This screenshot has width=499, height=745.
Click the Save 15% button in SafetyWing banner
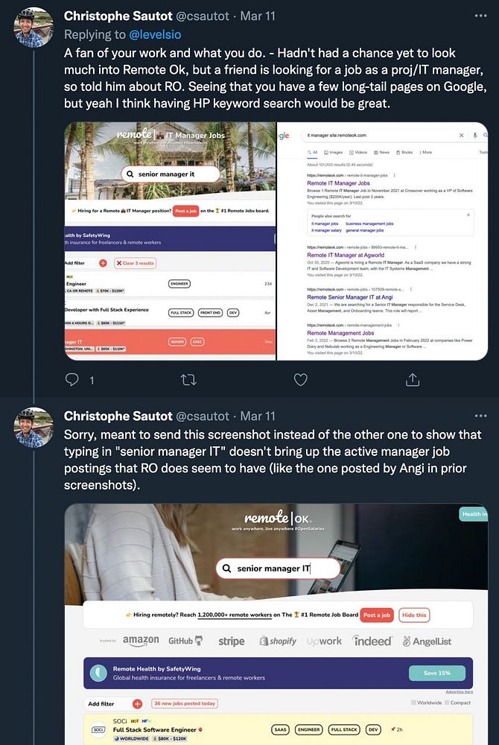(x=436, y=673)
